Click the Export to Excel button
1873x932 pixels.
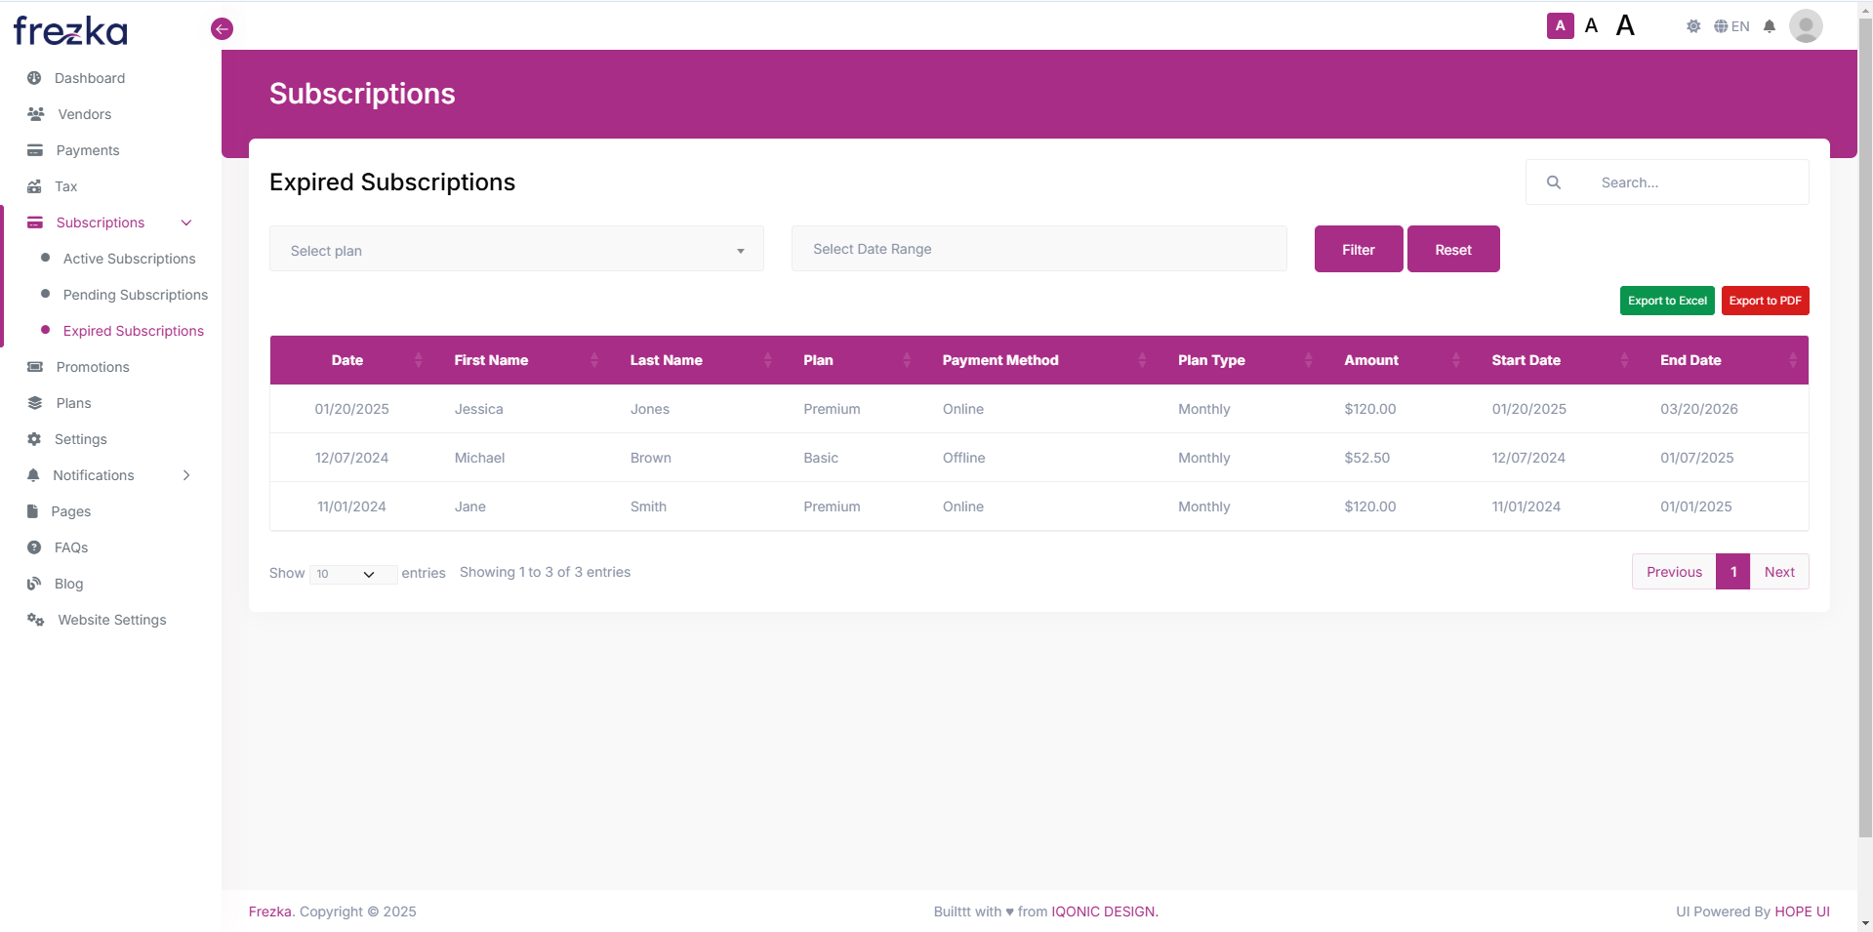pyautogui.click(x=1666, y=301)
